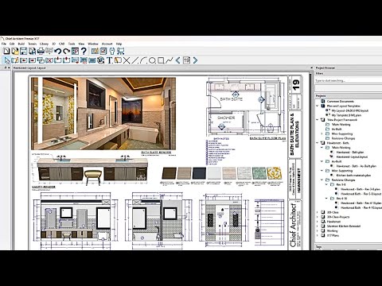This screenshot has height=286, width=382.
Task: Click the Redo arrow icon
Action: [x=66, y=51]
